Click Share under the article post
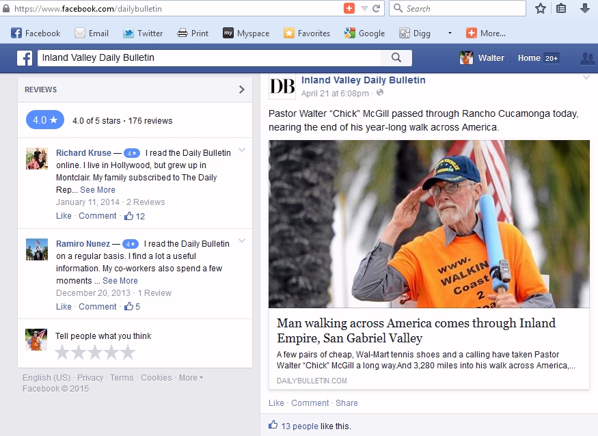 click(x=346, y=403)
